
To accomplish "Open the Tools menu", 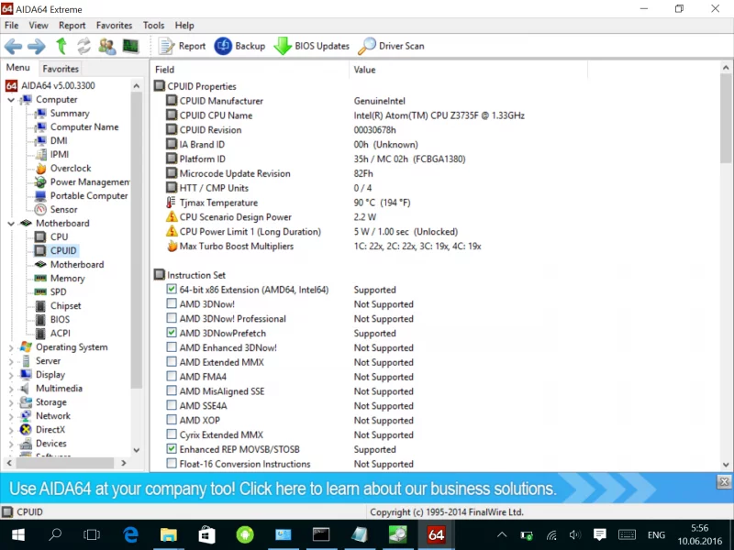I will click(153, 26).
